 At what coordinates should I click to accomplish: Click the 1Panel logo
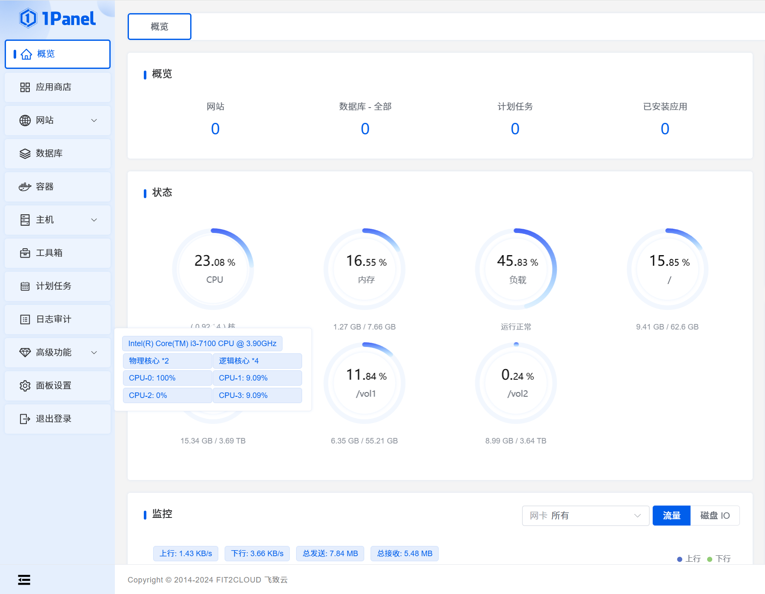pyautogui.click(x=57, y=18)
